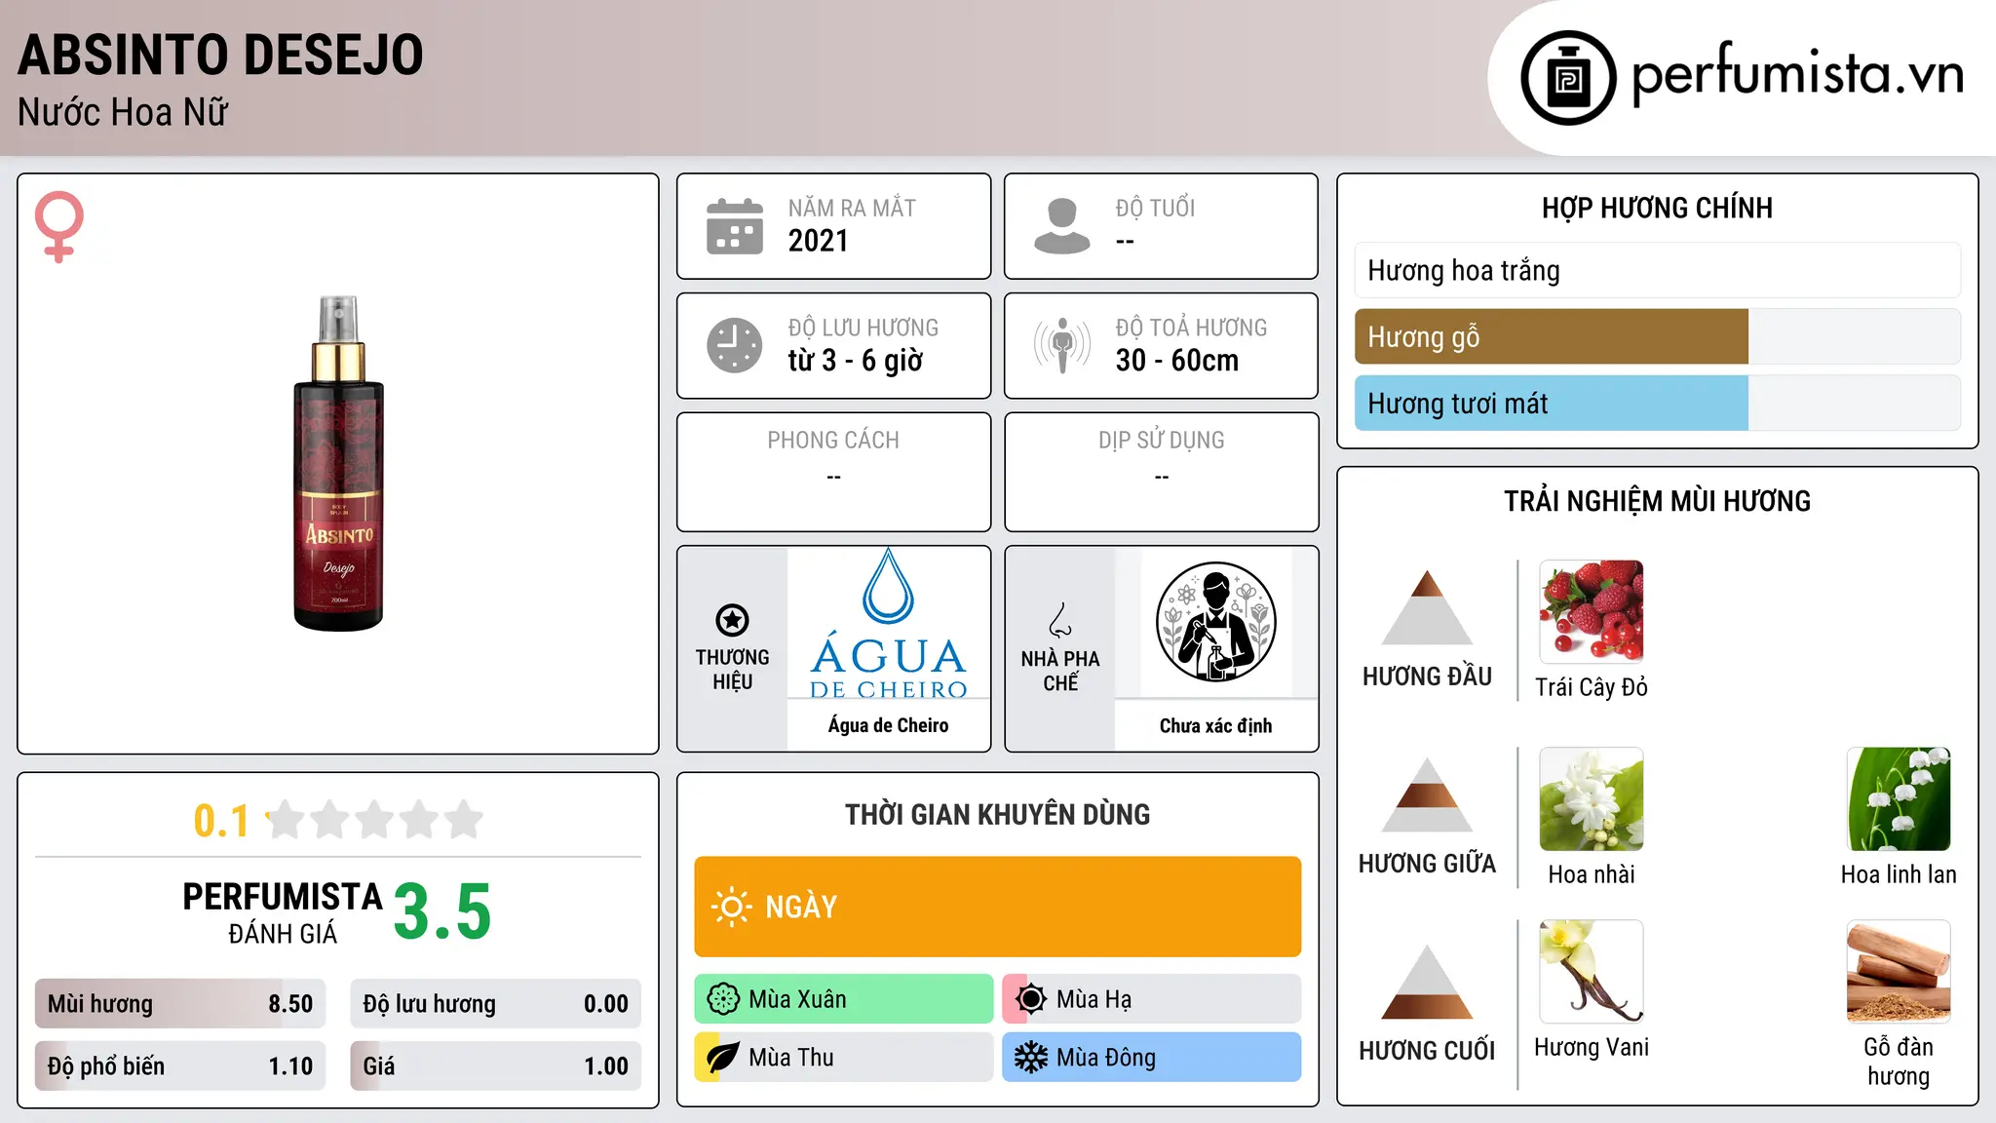
Task: Click the person silhouette icon for Độ Tuổi
Action: coord(1061,226)
